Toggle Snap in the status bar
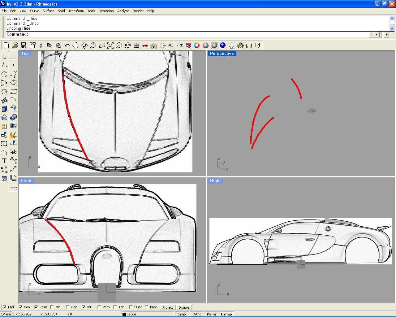 point(182,314)
